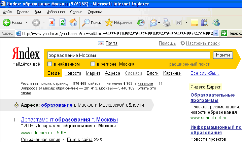Open the Избранное favorites star
Viewport: 242px width, 142px height.
118,23
